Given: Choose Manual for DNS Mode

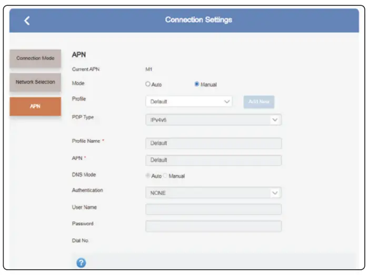Looking at the screenshot, I should click(165, 175).
